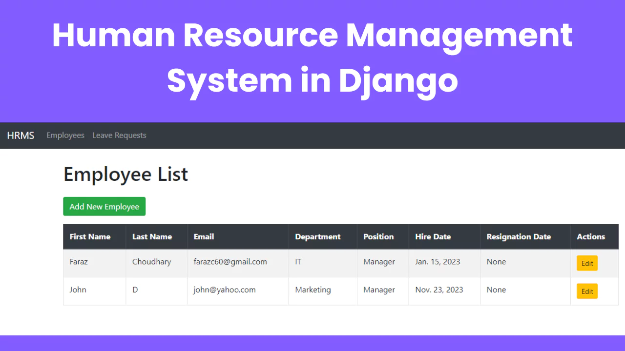Screen dimensions: 625x351
Task: Click the HRMS brand link
Action: pyautogui.click(x=21, y=136)
